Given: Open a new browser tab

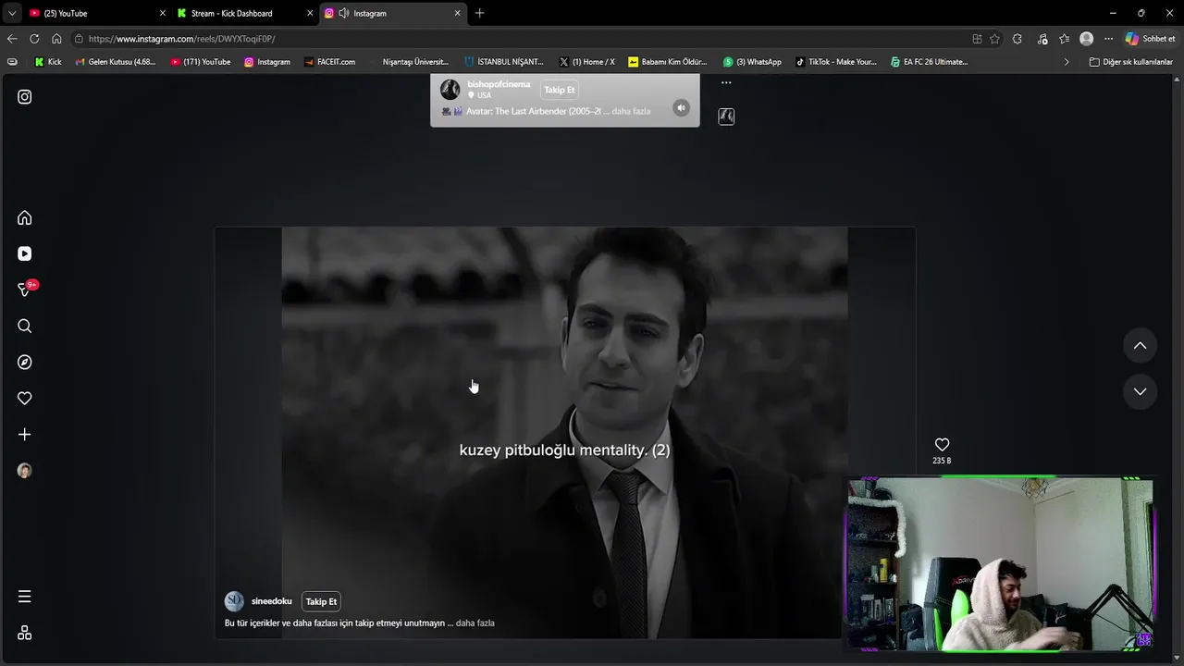Looking at the screenshot, I should click(479, 13).
